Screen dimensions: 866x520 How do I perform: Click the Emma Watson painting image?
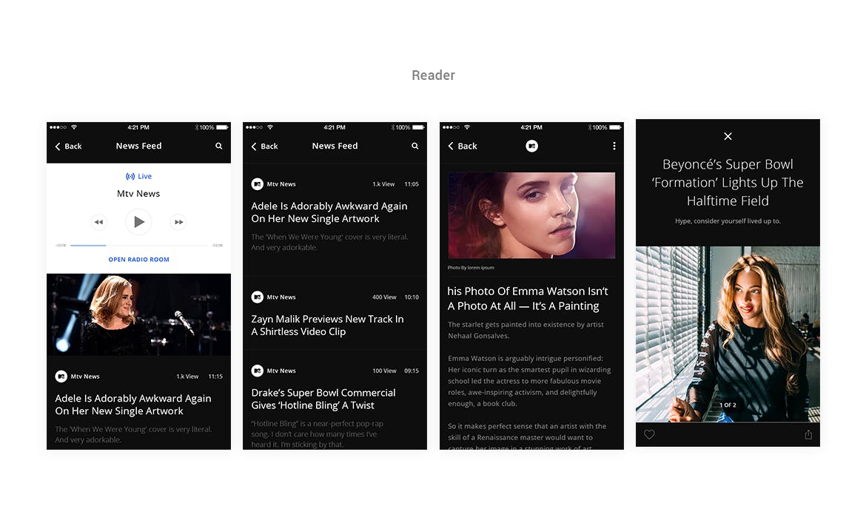click(531, 215)
